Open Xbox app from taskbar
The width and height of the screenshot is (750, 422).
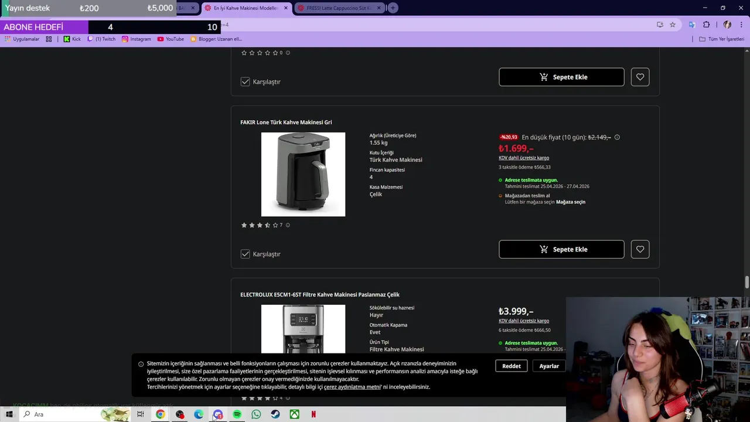[x=294, y=414]
